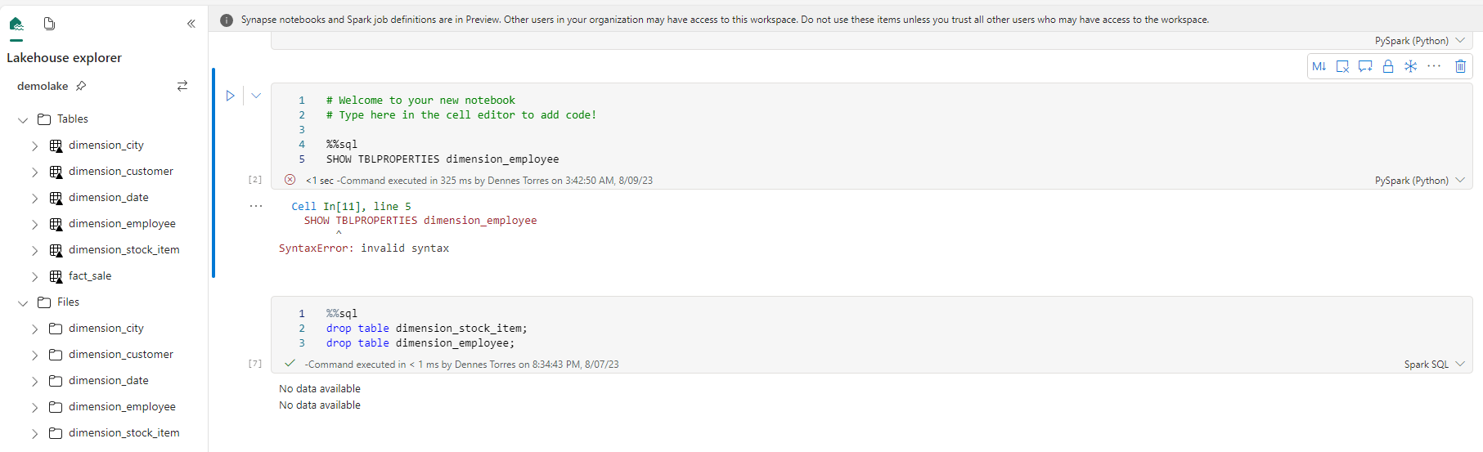The image size is (1483, 452).
Task: Select fact_sale table
Action: pos(90,276)
